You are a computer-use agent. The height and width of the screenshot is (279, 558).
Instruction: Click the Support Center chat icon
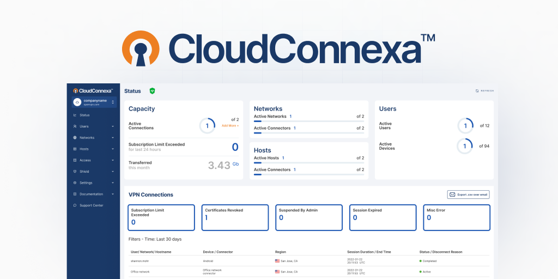(x=75, y=205)
